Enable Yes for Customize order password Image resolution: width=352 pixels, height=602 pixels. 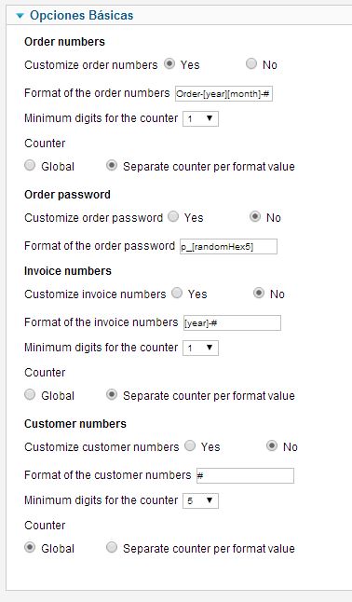point(173,216)
